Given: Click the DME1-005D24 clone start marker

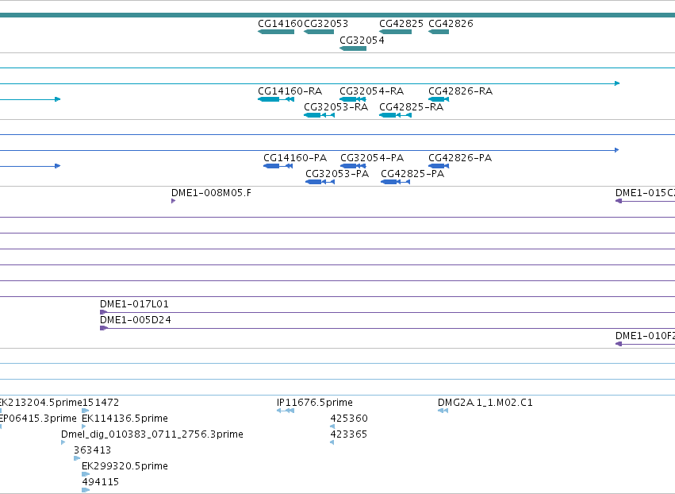Looking at the screenshot, I should point(104,328).
